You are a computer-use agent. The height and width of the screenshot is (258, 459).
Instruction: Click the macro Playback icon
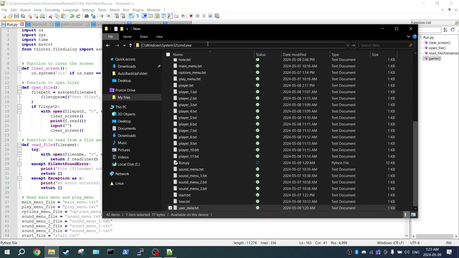(204, 16)
